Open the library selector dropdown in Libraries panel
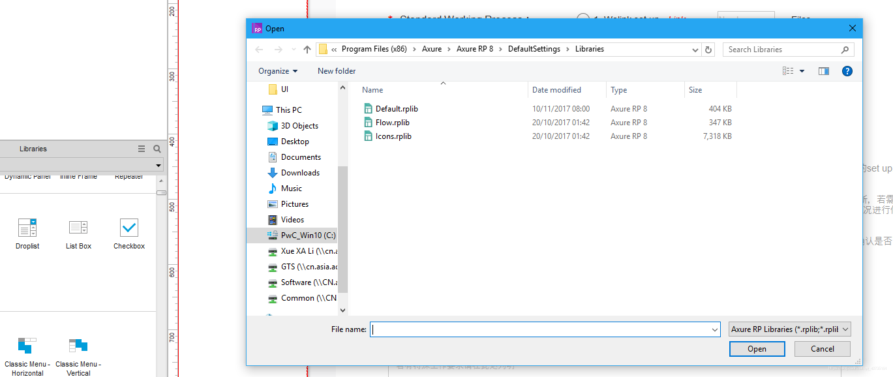 tap(159, 166)
